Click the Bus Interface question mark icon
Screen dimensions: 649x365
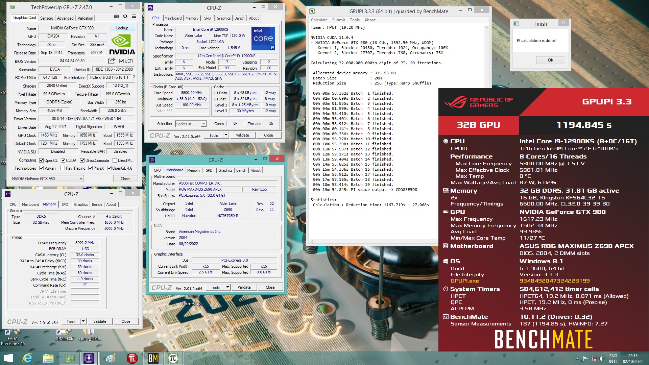coord(134,77)
